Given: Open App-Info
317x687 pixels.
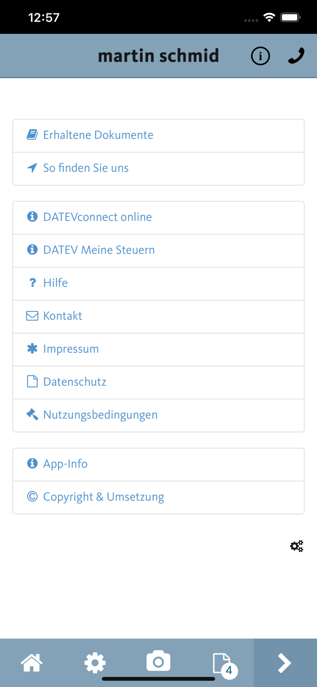Looking at the screenshot, I should pyautogui.click(x=158, y=464).
